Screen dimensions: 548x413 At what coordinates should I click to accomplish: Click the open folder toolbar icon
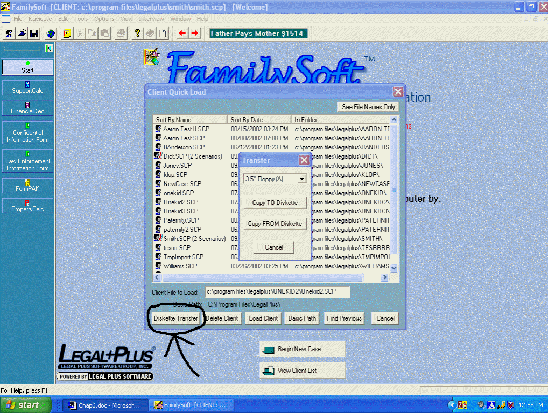point(22,33)
